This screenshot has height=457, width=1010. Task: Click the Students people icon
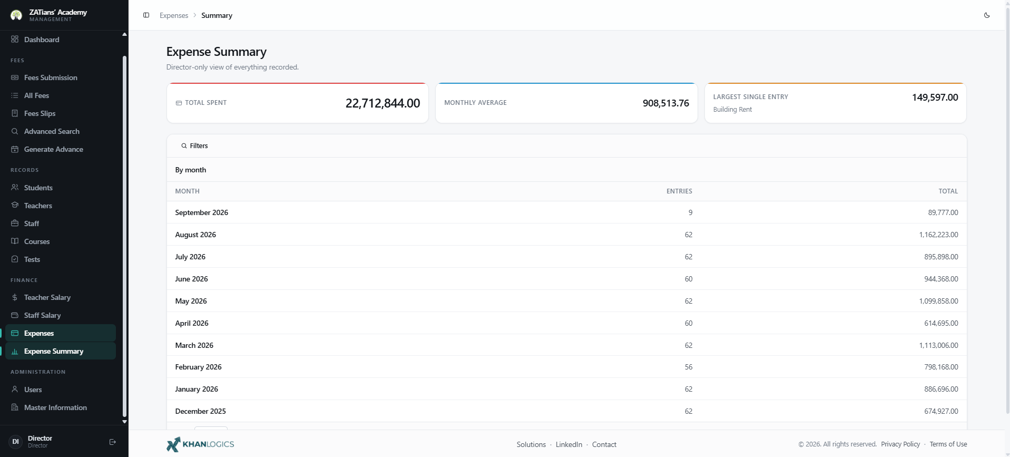point(15,188)
